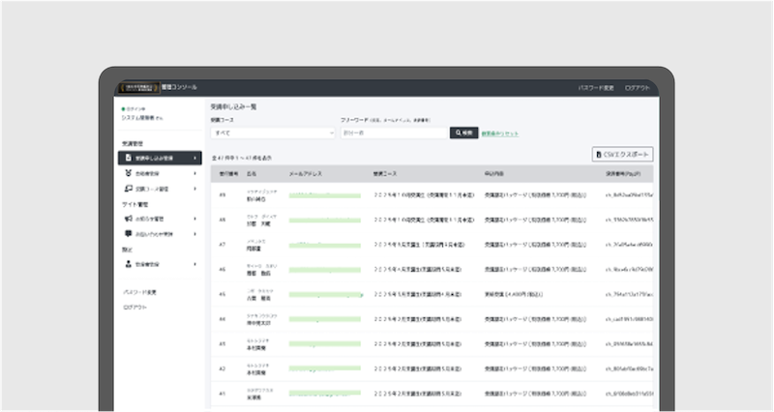Click the logo badge next to 管理コンソール
This screenshot has height=412, width=774.
138,87
